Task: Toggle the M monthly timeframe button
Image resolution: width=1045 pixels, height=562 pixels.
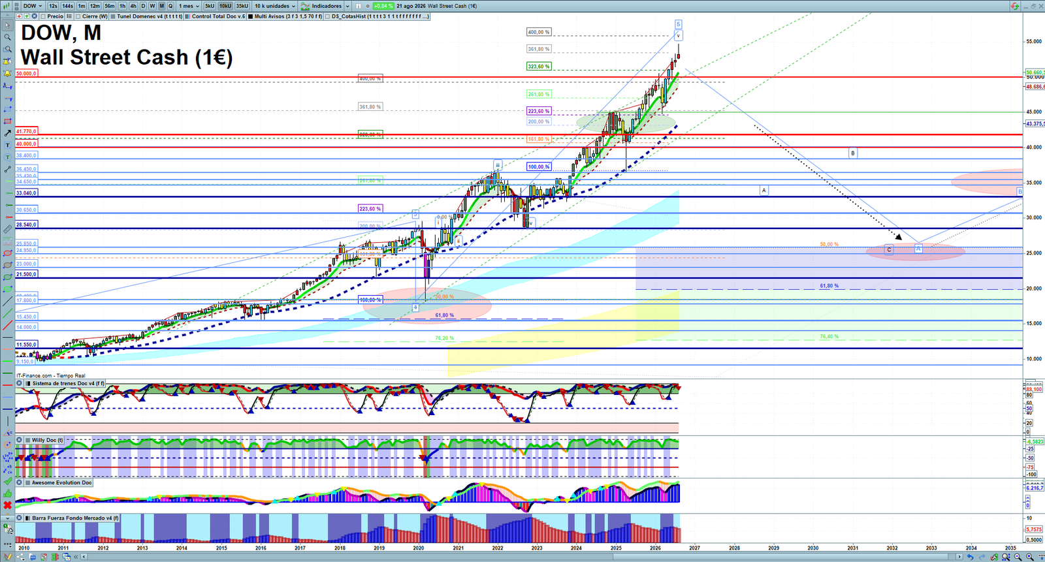Action: point(161,6)
